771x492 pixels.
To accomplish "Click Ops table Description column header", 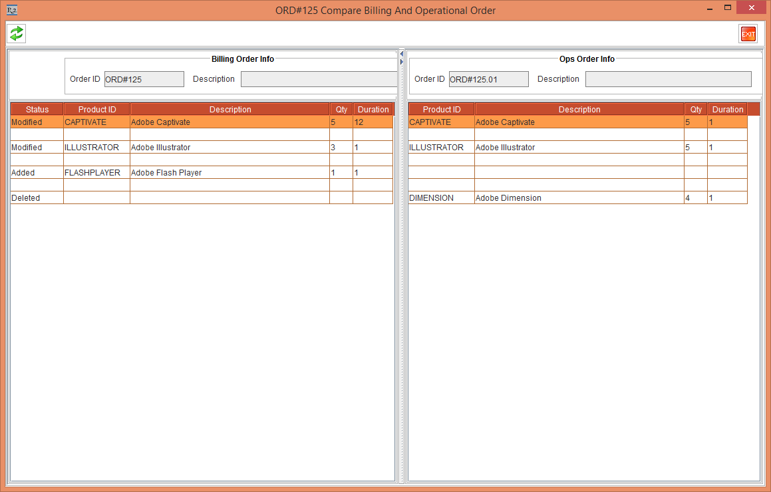I will (x=579, y=110).
